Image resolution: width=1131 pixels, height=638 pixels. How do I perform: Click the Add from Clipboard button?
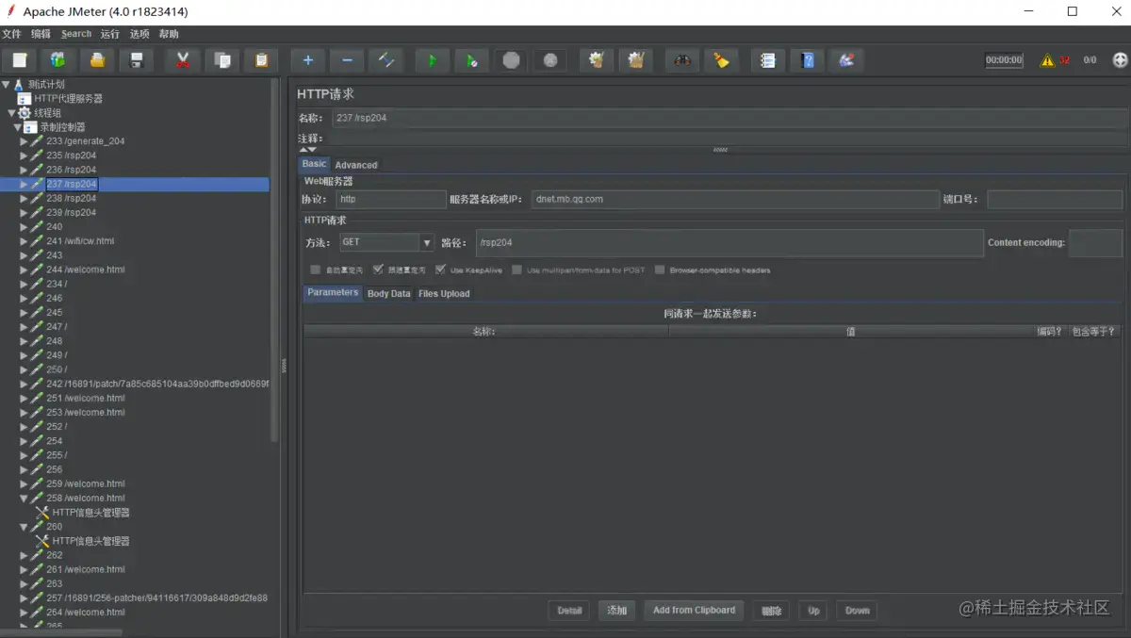(695, 611)
